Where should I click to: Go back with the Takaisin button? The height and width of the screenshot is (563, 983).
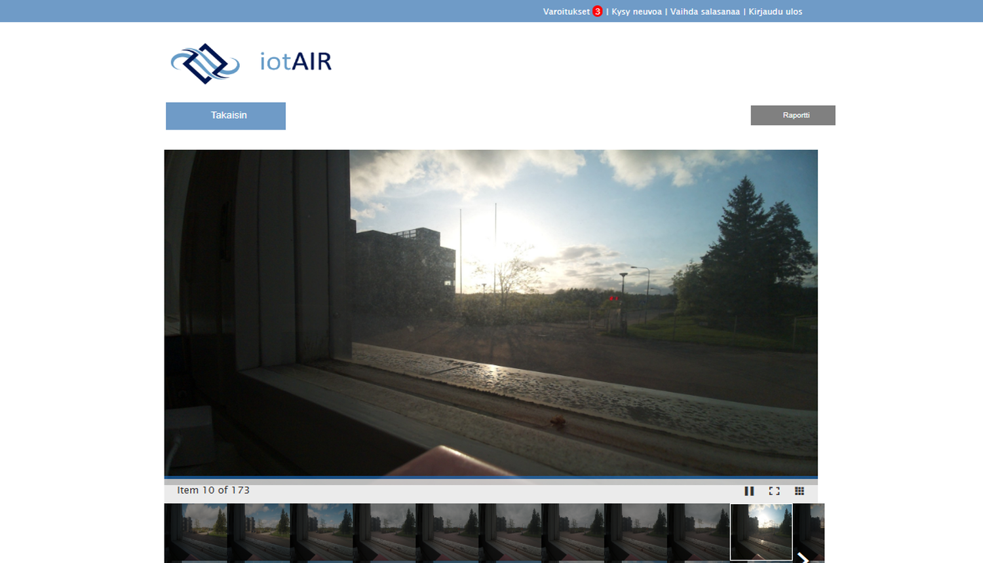click(225, 116)
